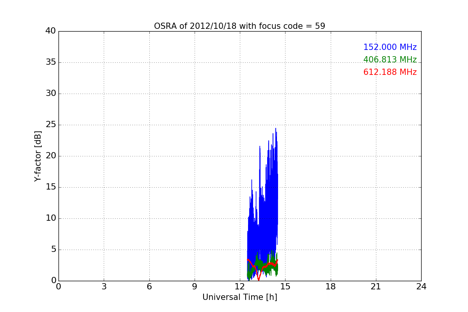The width and height of the screenshot is (468, 312).
Task: Click y-axis tick label 35
Action: click(51, 62)
